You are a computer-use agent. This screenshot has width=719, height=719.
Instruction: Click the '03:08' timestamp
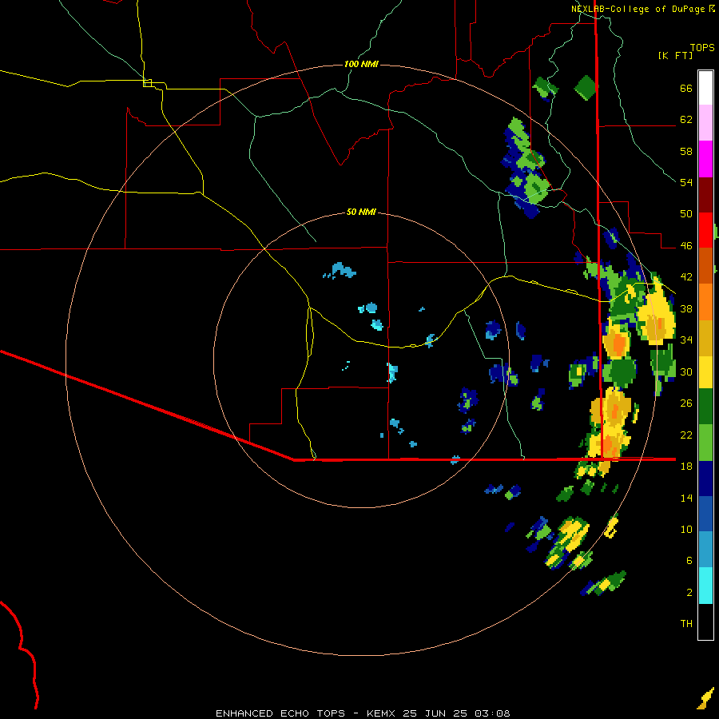tap(492, 713)
